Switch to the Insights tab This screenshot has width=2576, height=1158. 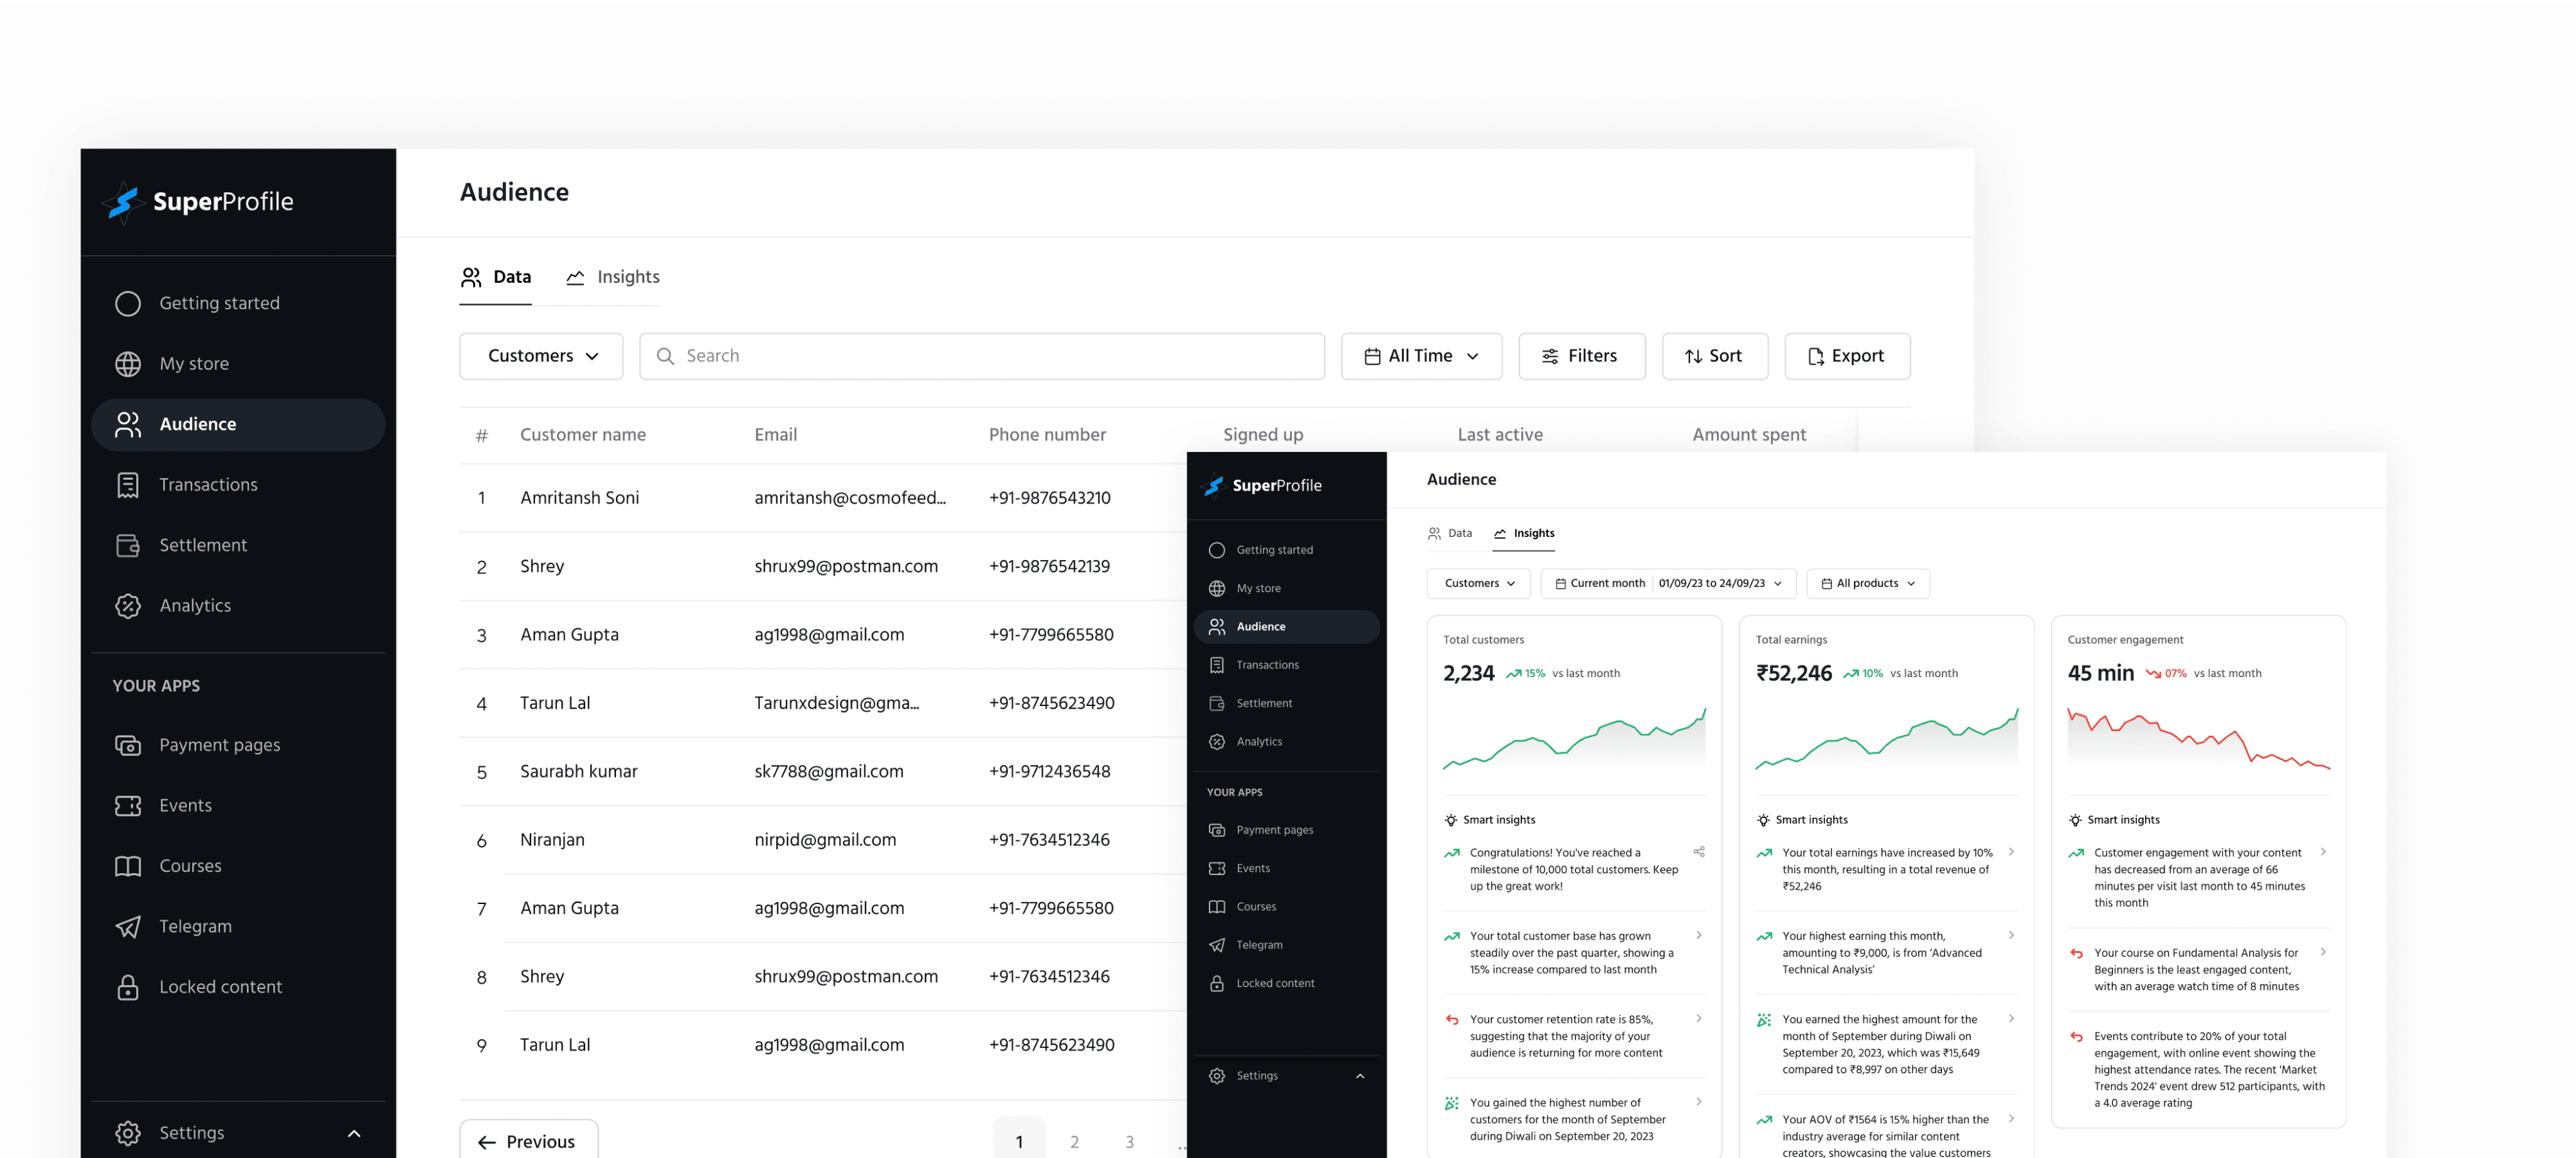[x=613, y=277]
